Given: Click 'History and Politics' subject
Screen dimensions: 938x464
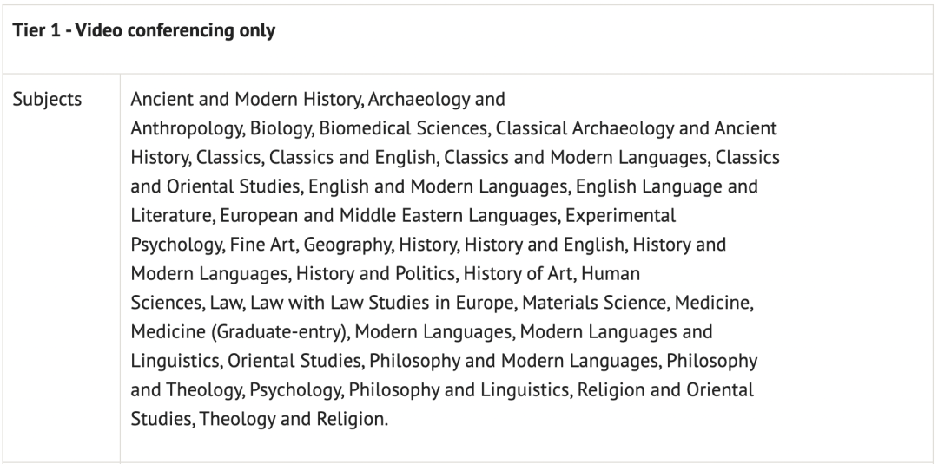Looking at the screenshot, I should (x=376, y=274).
